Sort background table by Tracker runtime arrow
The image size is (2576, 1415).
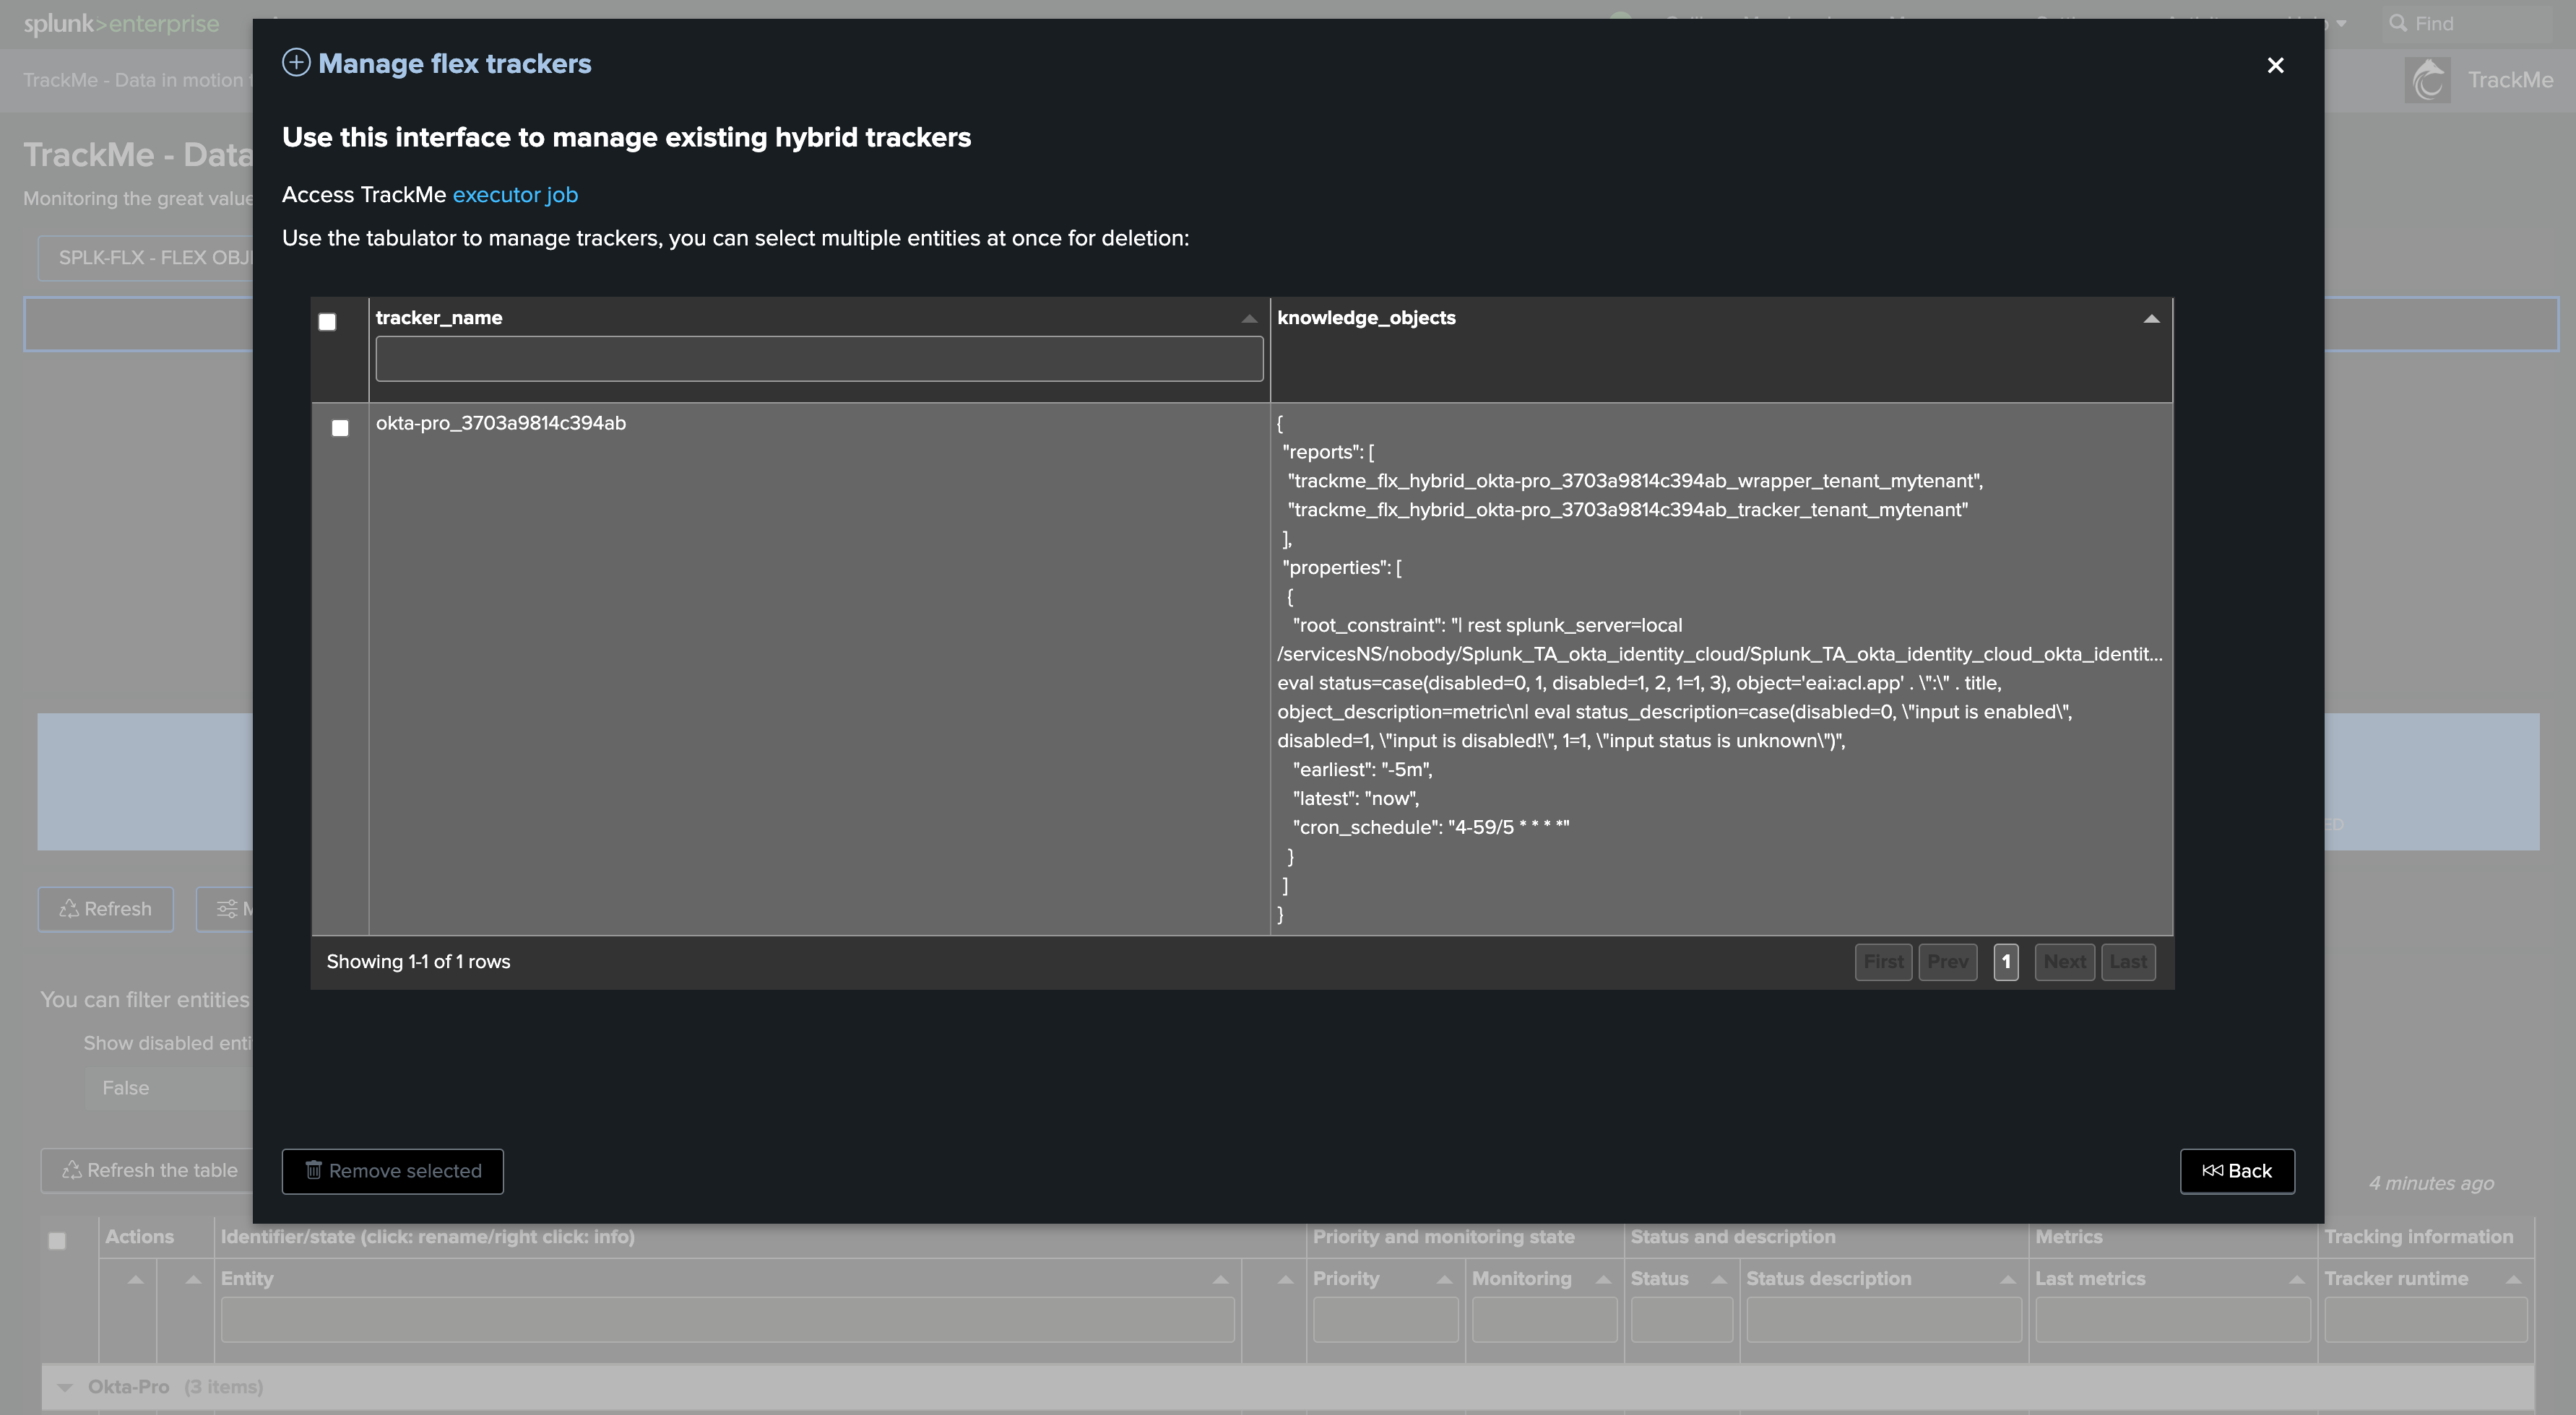(2513, 1279)
